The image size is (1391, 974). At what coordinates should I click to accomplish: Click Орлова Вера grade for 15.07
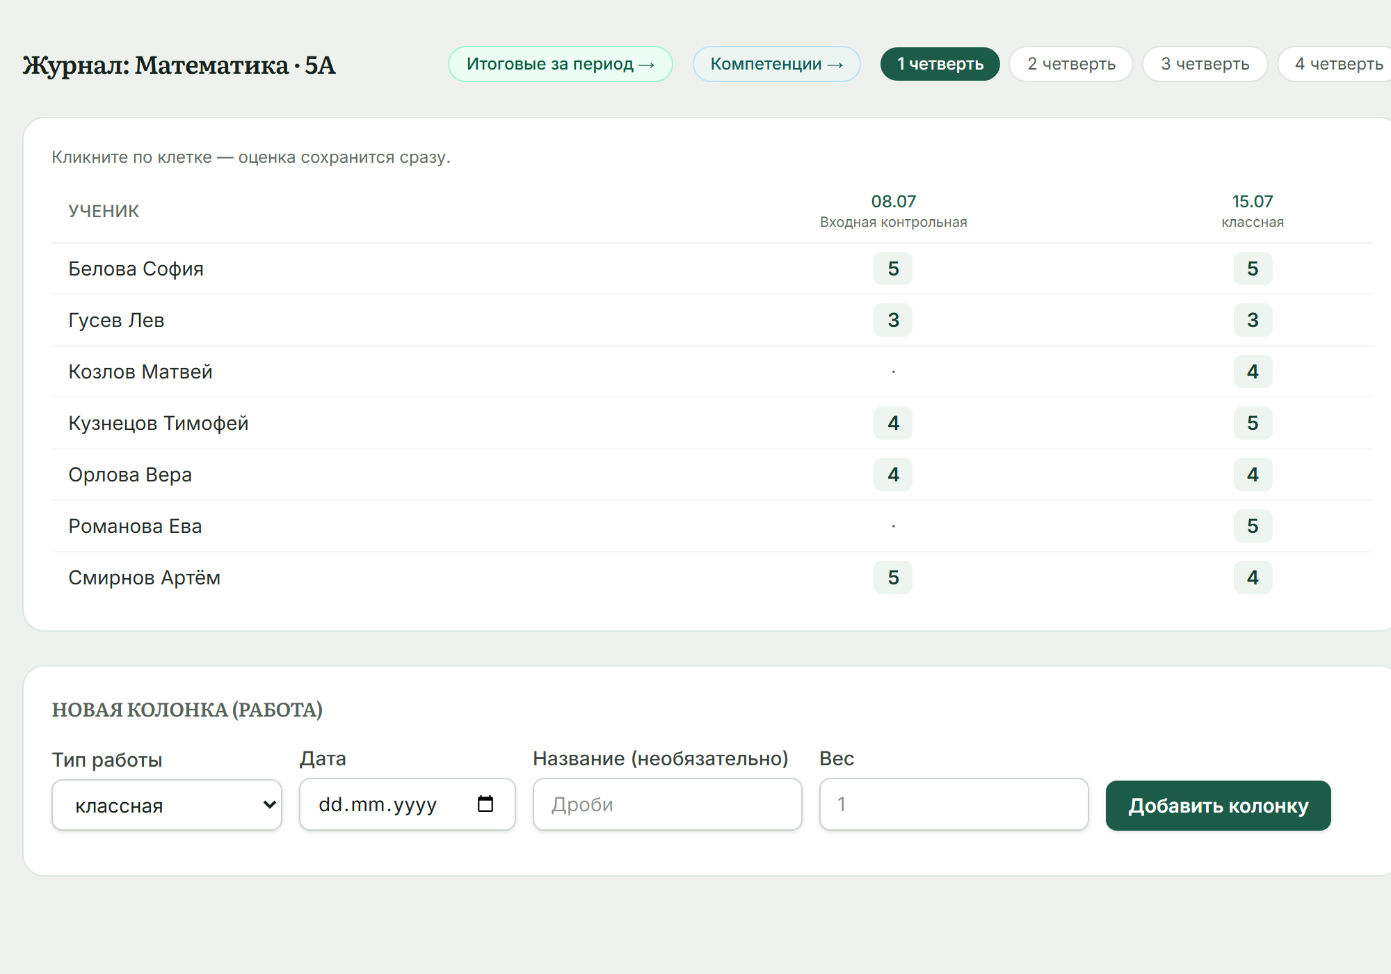[1253, 474]
